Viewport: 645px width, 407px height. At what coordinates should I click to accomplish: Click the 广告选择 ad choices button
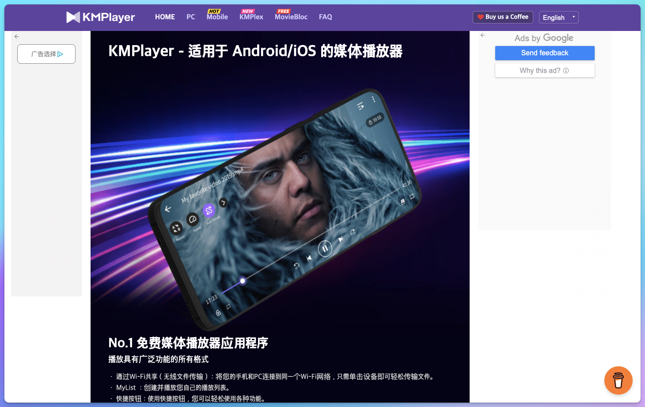click(x=46, y=54)
